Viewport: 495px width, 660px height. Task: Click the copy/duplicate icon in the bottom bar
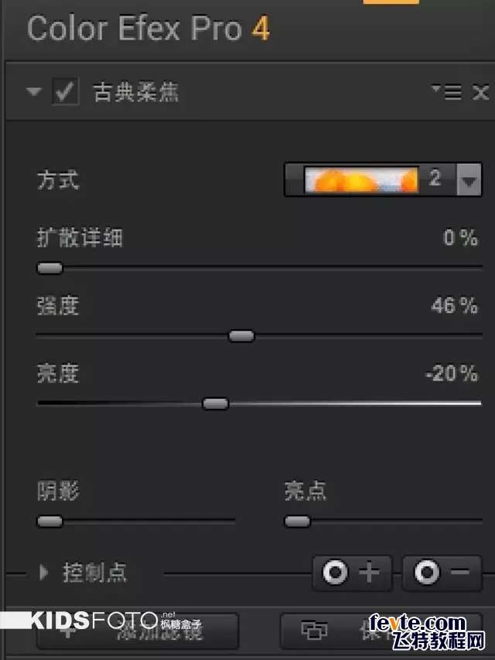point(314,630)
